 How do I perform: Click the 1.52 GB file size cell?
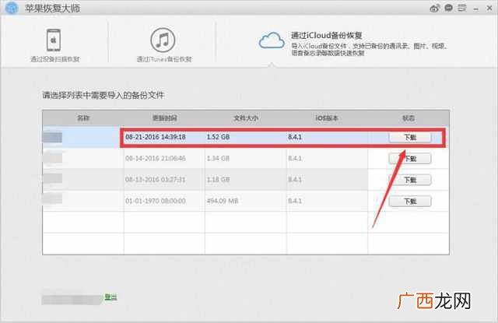click(218, 137)
